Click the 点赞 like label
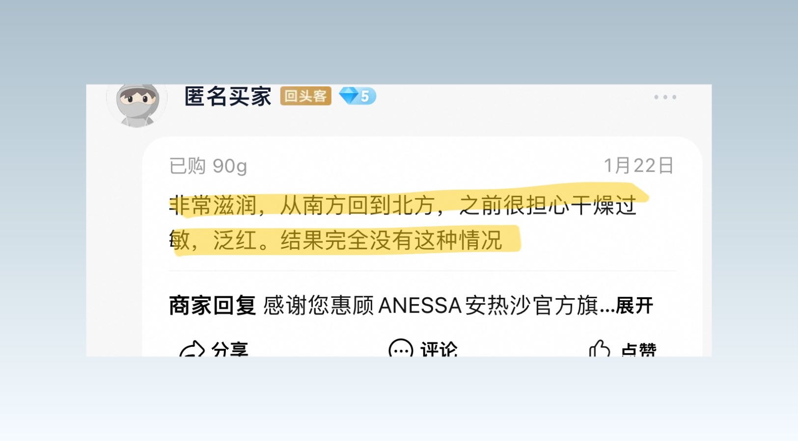Viewport: 798px width, 441px height. coord(638,349)
